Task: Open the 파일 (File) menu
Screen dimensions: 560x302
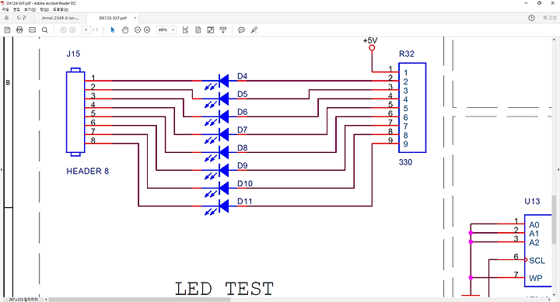Action: coord(5,9)
